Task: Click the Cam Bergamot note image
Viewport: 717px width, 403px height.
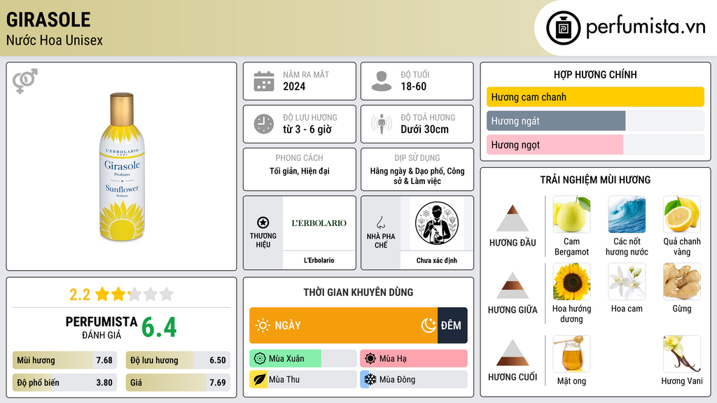Action: pos(571,215)
